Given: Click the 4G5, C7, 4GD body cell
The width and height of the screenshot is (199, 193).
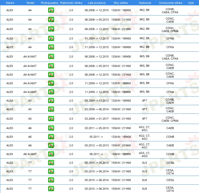Looking at the screenshot, I should (x=144, y=154).
